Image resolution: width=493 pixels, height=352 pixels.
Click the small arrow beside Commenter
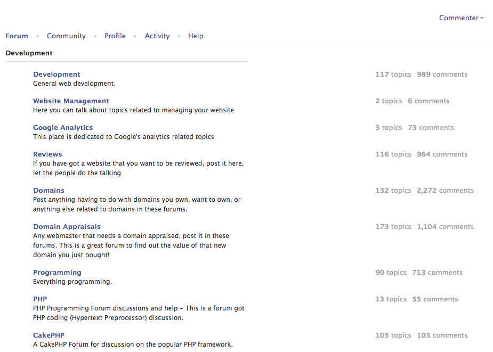[x=482, y=18]
